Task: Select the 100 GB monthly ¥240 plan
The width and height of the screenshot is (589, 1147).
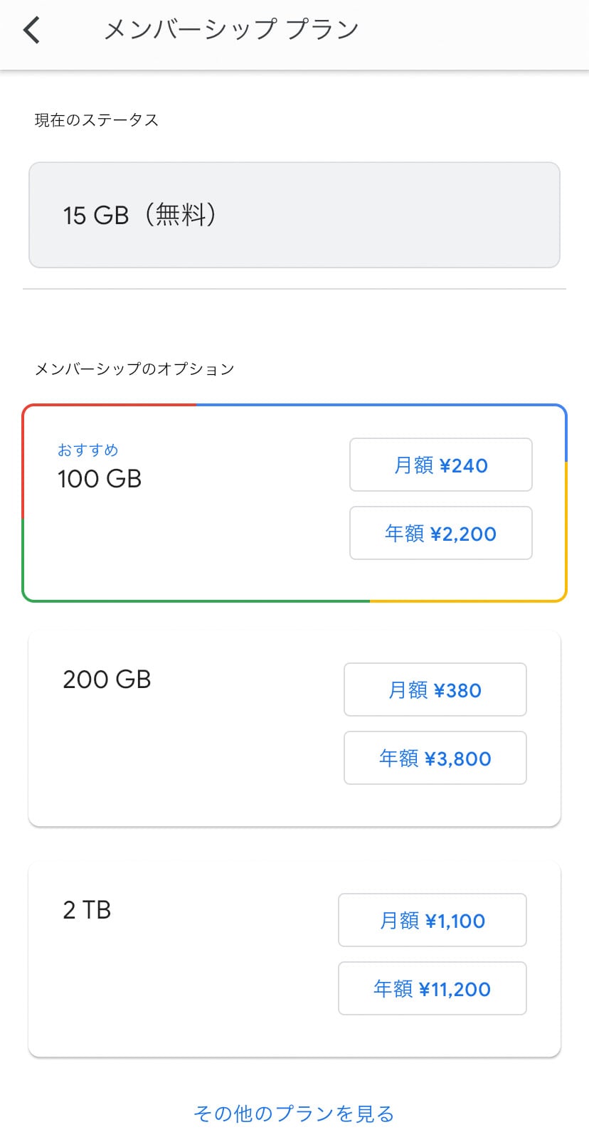Action: pyautogui.click(x=440, y=465)
